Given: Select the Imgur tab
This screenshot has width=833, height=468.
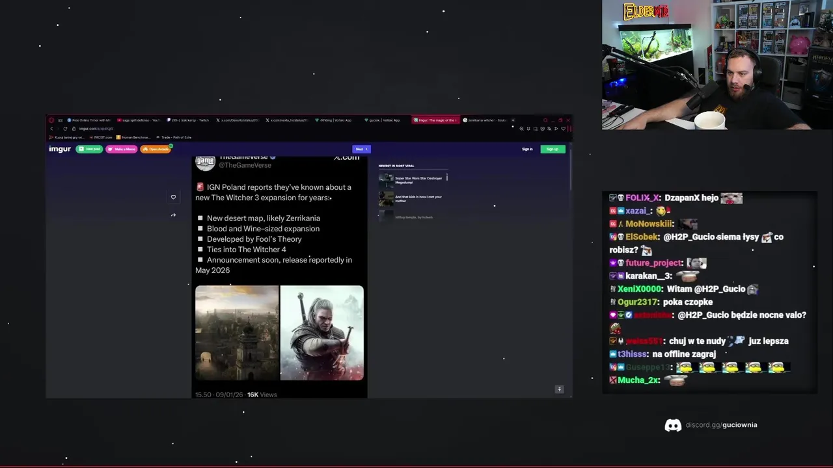Looking at the screenshot, I should click(436, 120).
